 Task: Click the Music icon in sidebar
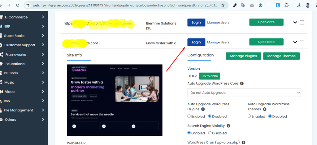tap(2, 82)
